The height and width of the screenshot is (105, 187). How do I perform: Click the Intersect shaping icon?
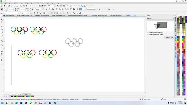63,9
